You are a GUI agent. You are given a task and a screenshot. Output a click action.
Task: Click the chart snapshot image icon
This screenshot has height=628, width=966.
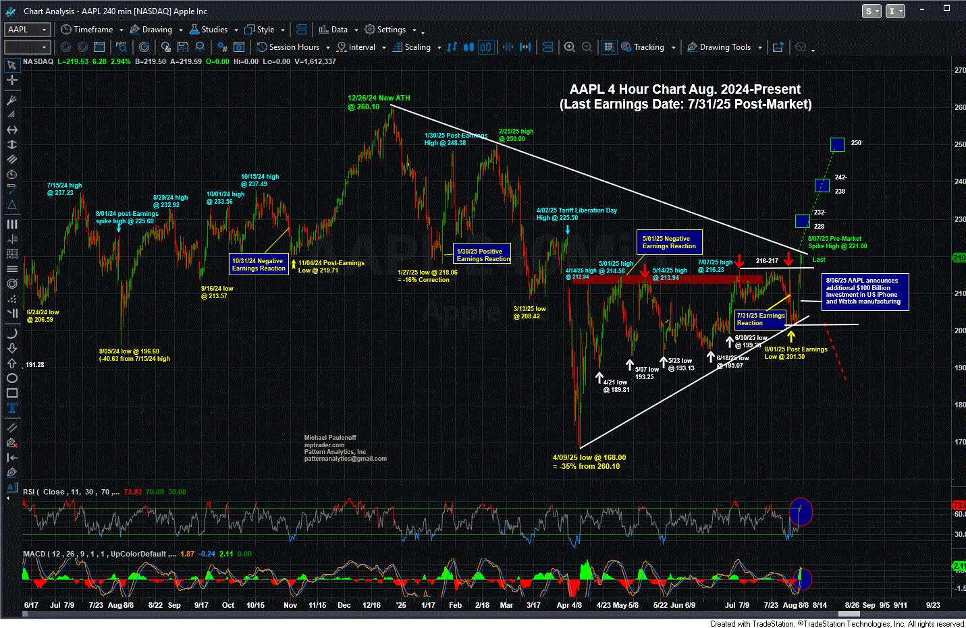tap(778, 47)
